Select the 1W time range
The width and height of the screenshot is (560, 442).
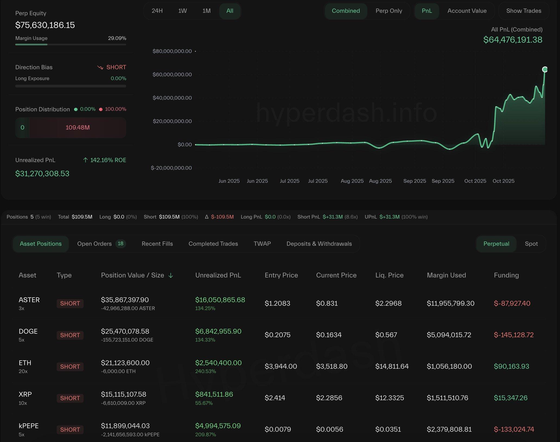[x=182, y=11]
